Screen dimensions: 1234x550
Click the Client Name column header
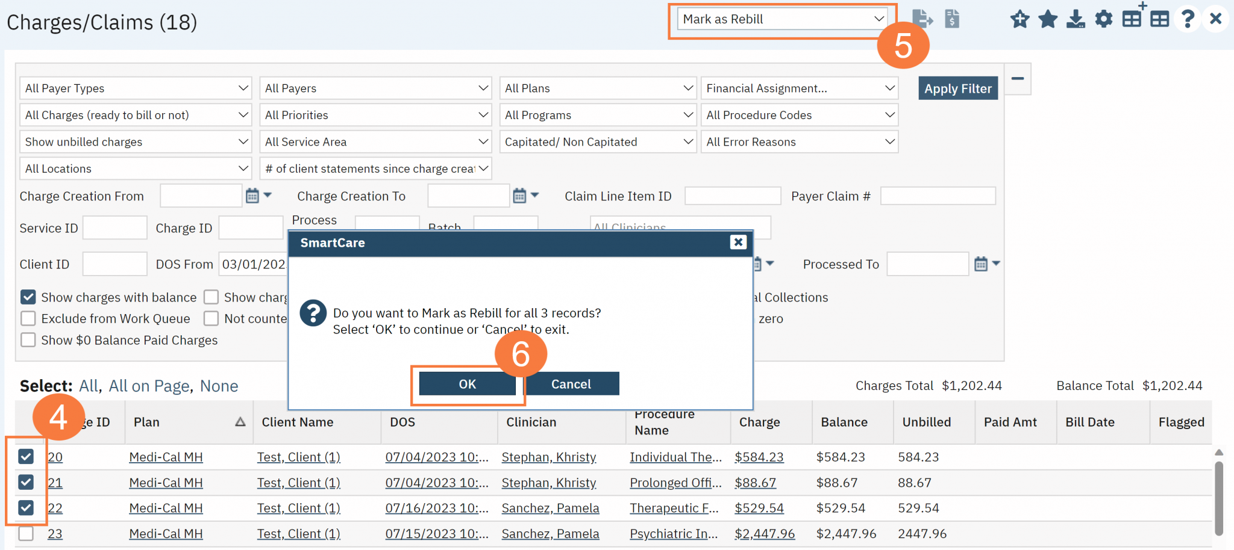tap(297, 422)
